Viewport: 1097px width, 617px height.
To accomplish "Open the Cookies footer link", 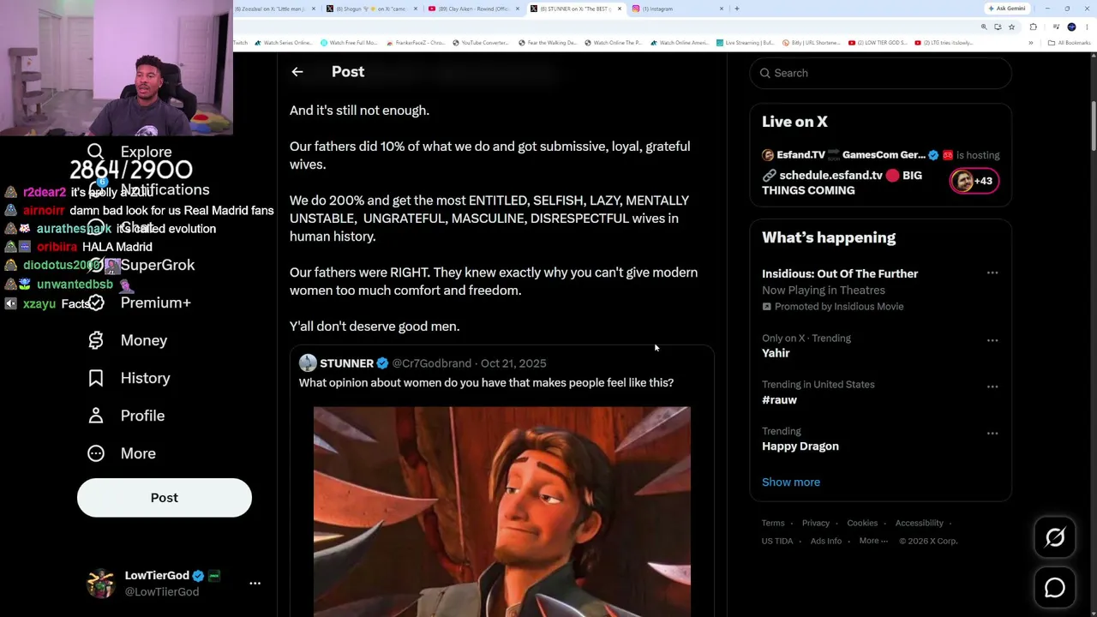I will (862, 523).
